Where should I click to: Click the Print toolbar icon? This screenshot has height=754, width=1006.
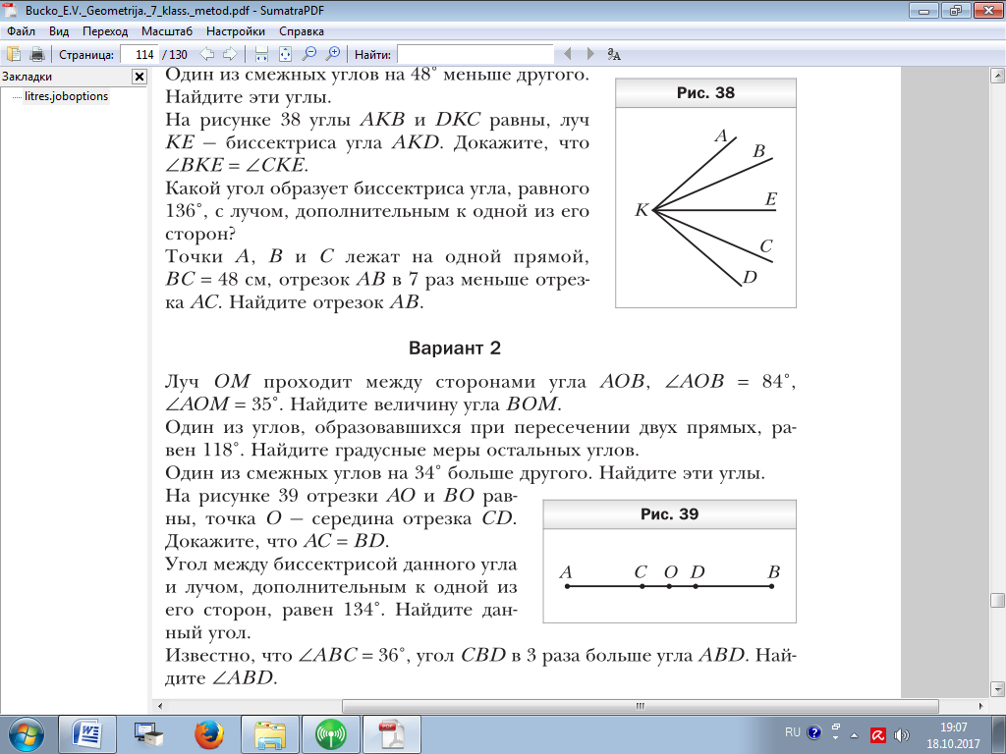click(x=36, y=55)
